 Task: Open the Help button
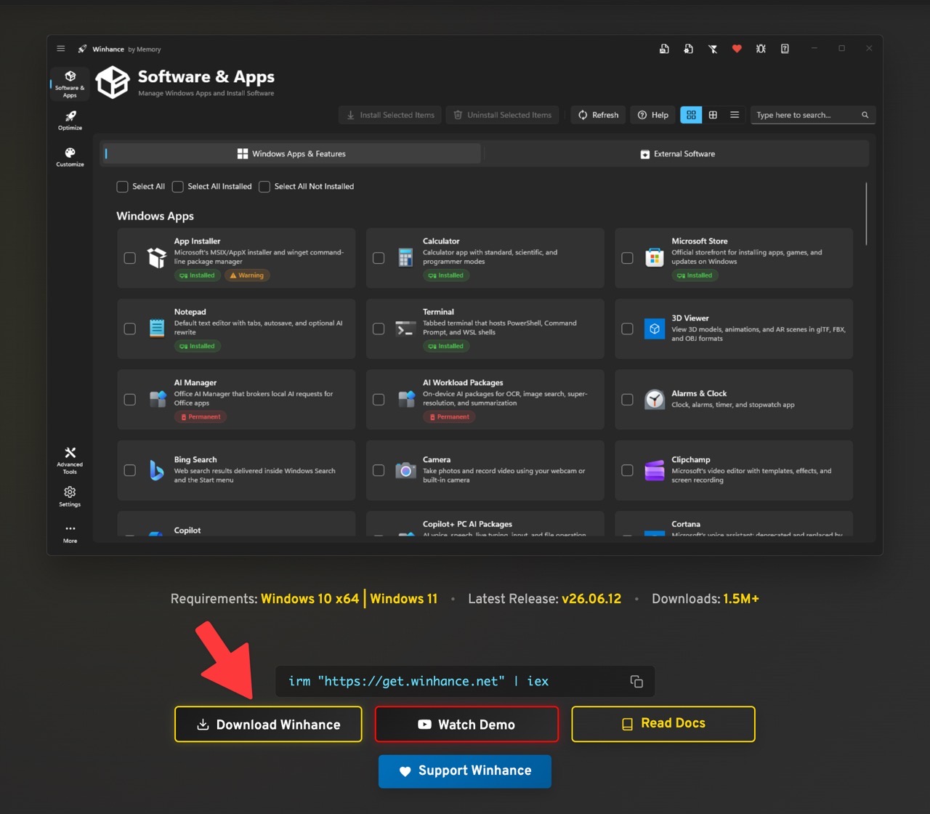click(x=652, y=115)
